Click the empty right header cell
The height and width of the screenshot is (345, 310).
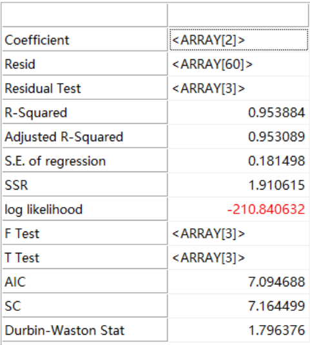point(238,15)
